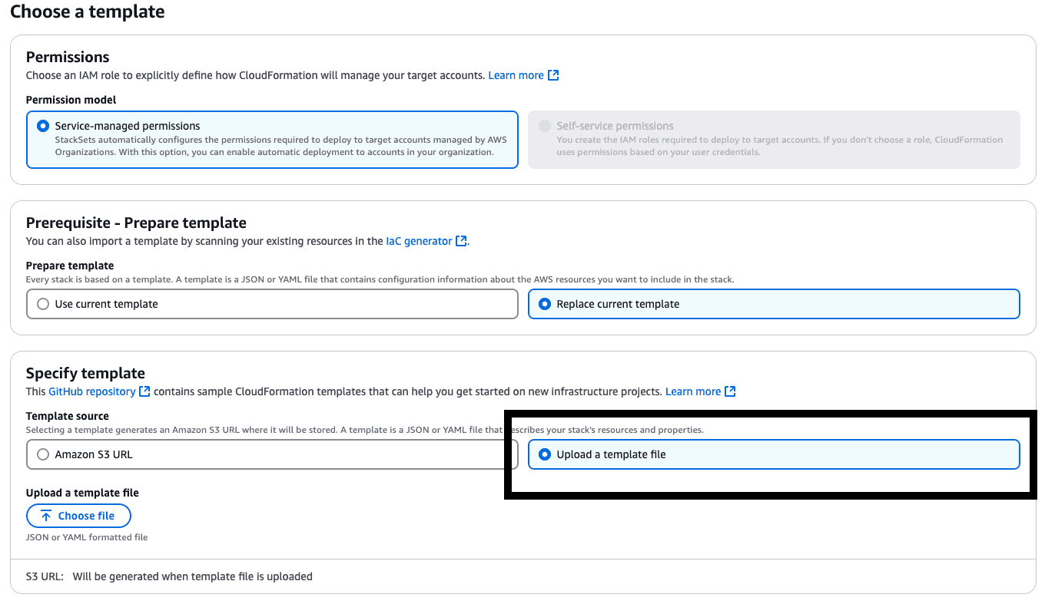This screenshot has height=604, width=1045.
Task: Select the Upload a template file option
Action: 544,454
